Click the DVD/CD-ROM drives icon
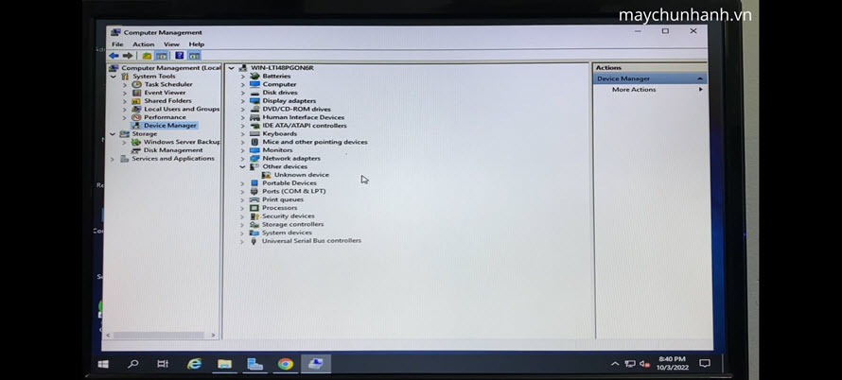 click(x=254, y=109)
